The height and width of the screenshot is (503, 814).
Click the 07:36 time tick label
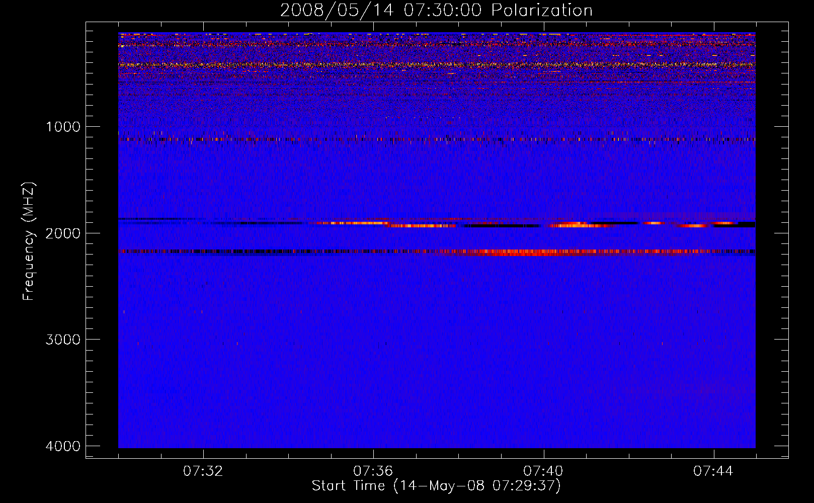point(373,471)
